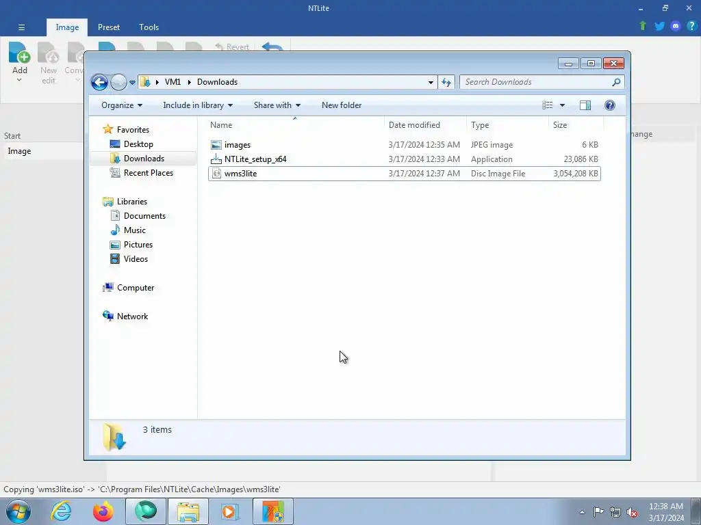Open the Pictures library
This screenshot has width=701, height=525.
(138, 245)
